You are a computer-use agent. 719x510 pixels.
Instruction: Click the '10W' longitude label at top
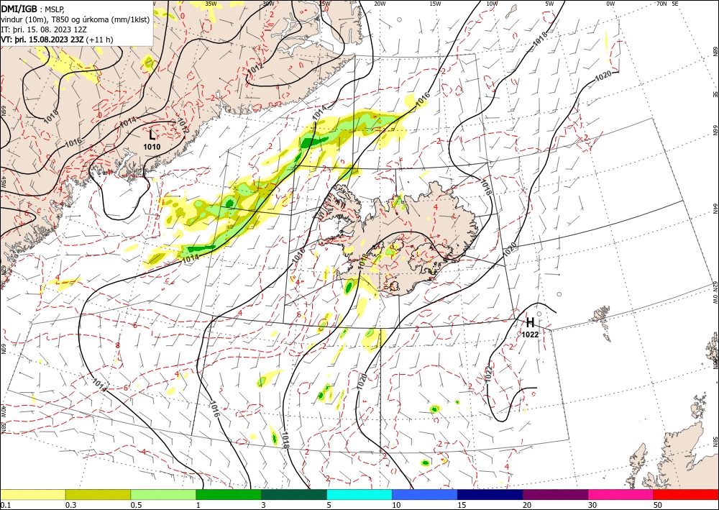[492, 4]
